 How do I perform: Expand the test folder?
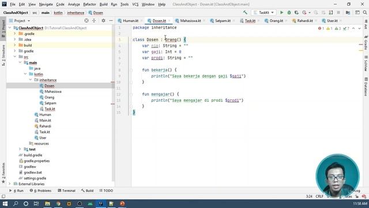(20, 149)
